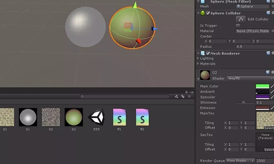Click the dark red Emission color swatch
This screenshot has height=164, width=274.
(262, 108)
